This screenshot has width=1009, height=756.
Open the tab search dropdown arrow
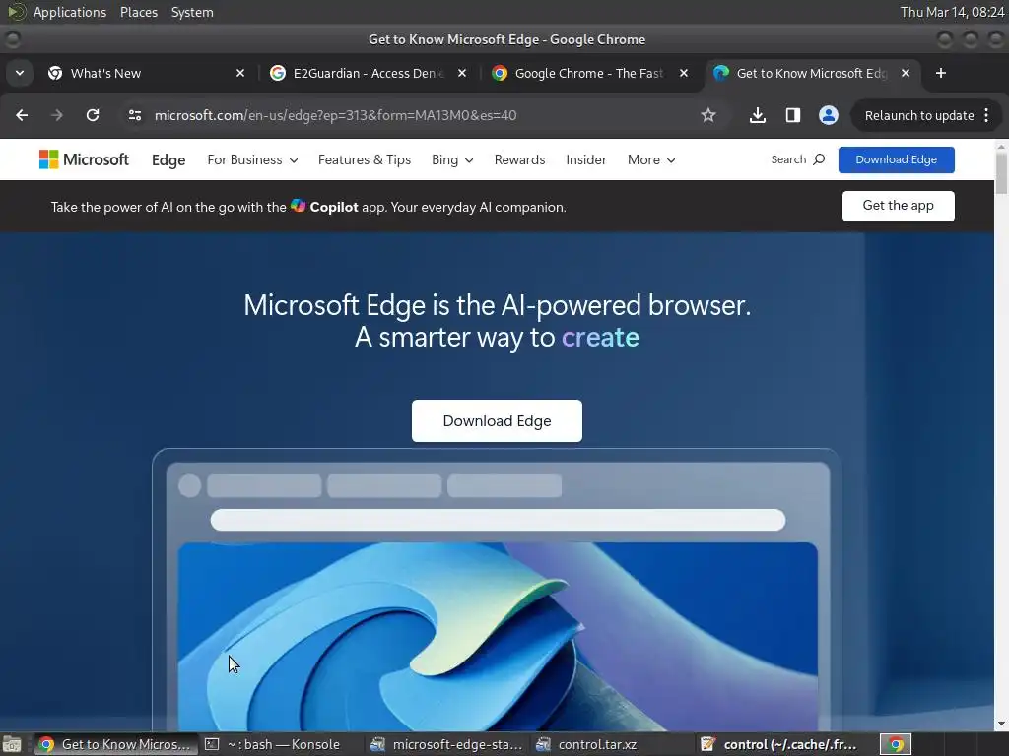(20, 73)
